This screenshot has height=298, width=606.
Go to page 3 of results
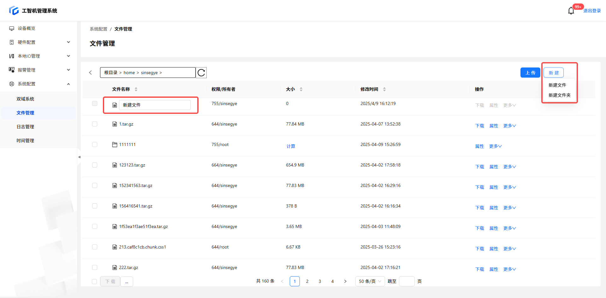coord(320,281)
